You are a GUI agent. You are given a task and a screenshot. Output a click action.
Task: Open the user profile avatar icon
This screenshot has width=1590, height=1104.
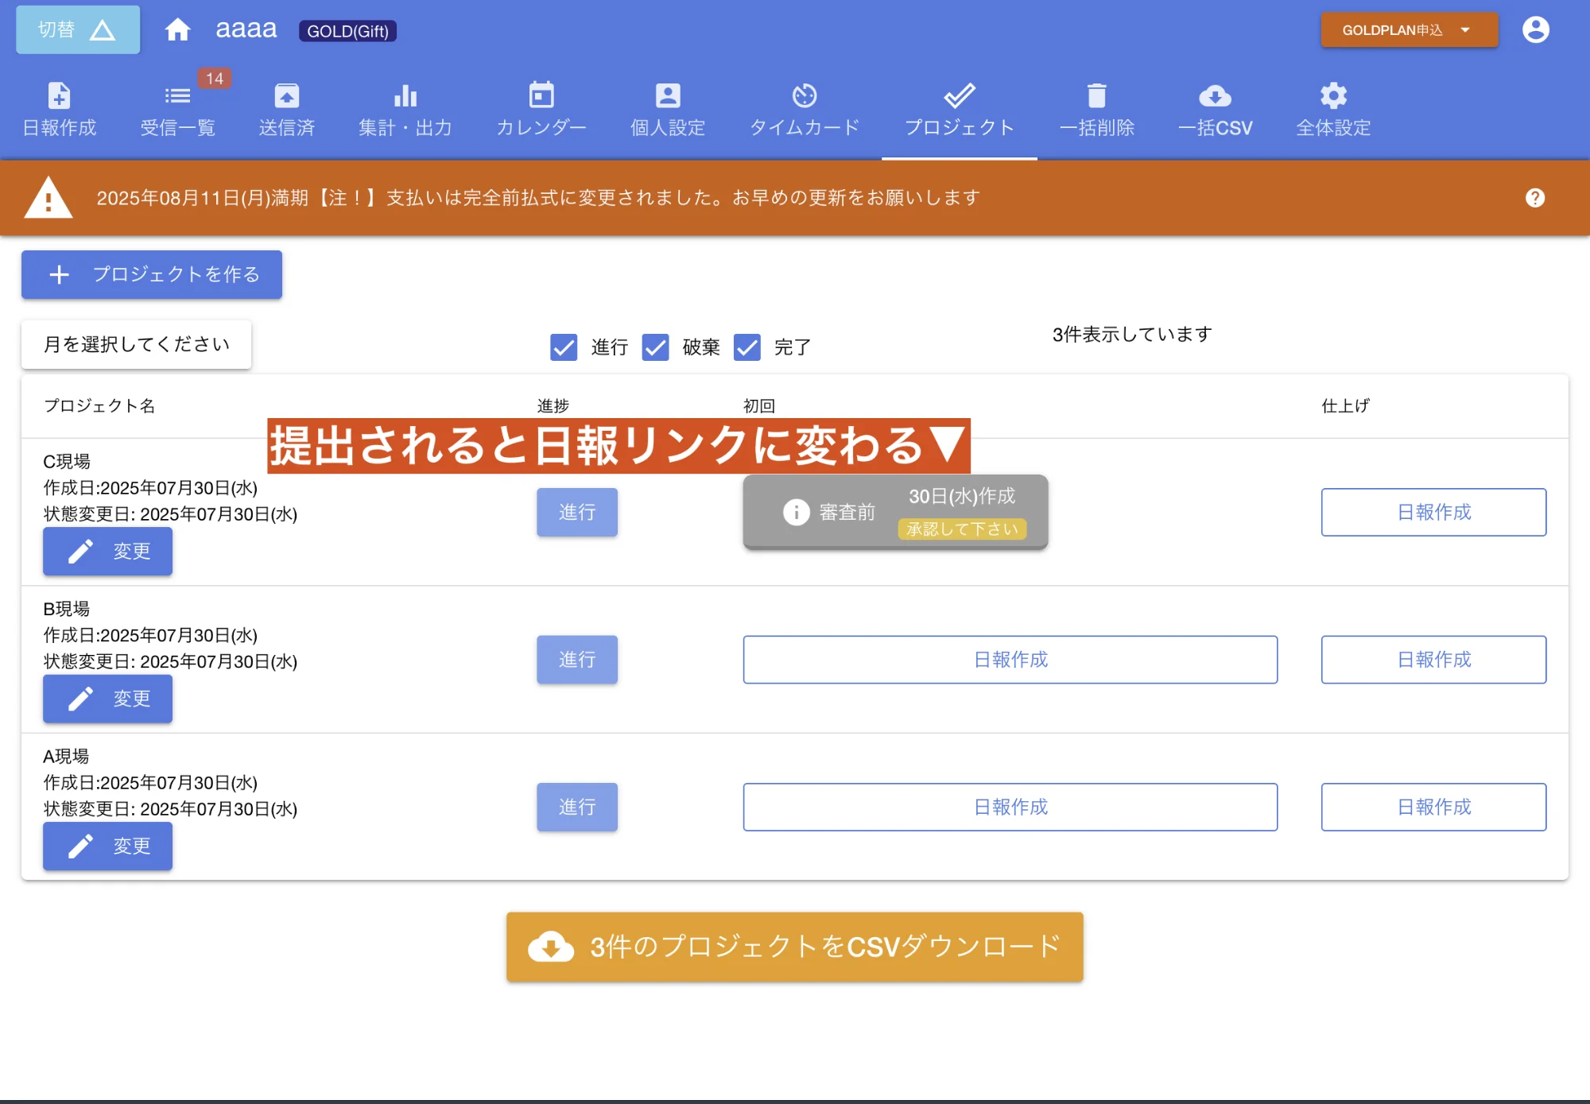point(1536,29)
